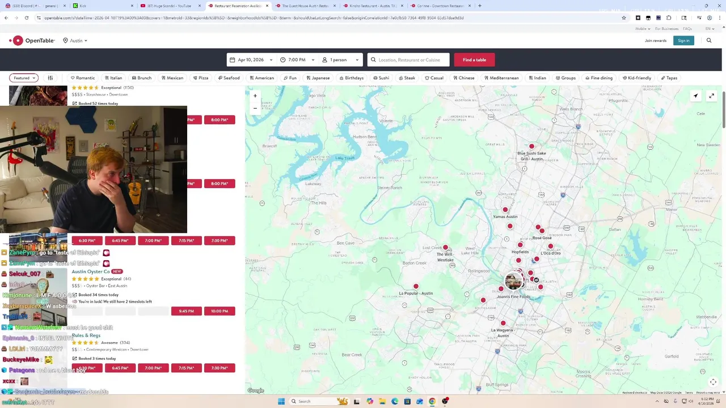Zoom out on the map
This screenshot has width=726, height=408.
tap(255, 108)
